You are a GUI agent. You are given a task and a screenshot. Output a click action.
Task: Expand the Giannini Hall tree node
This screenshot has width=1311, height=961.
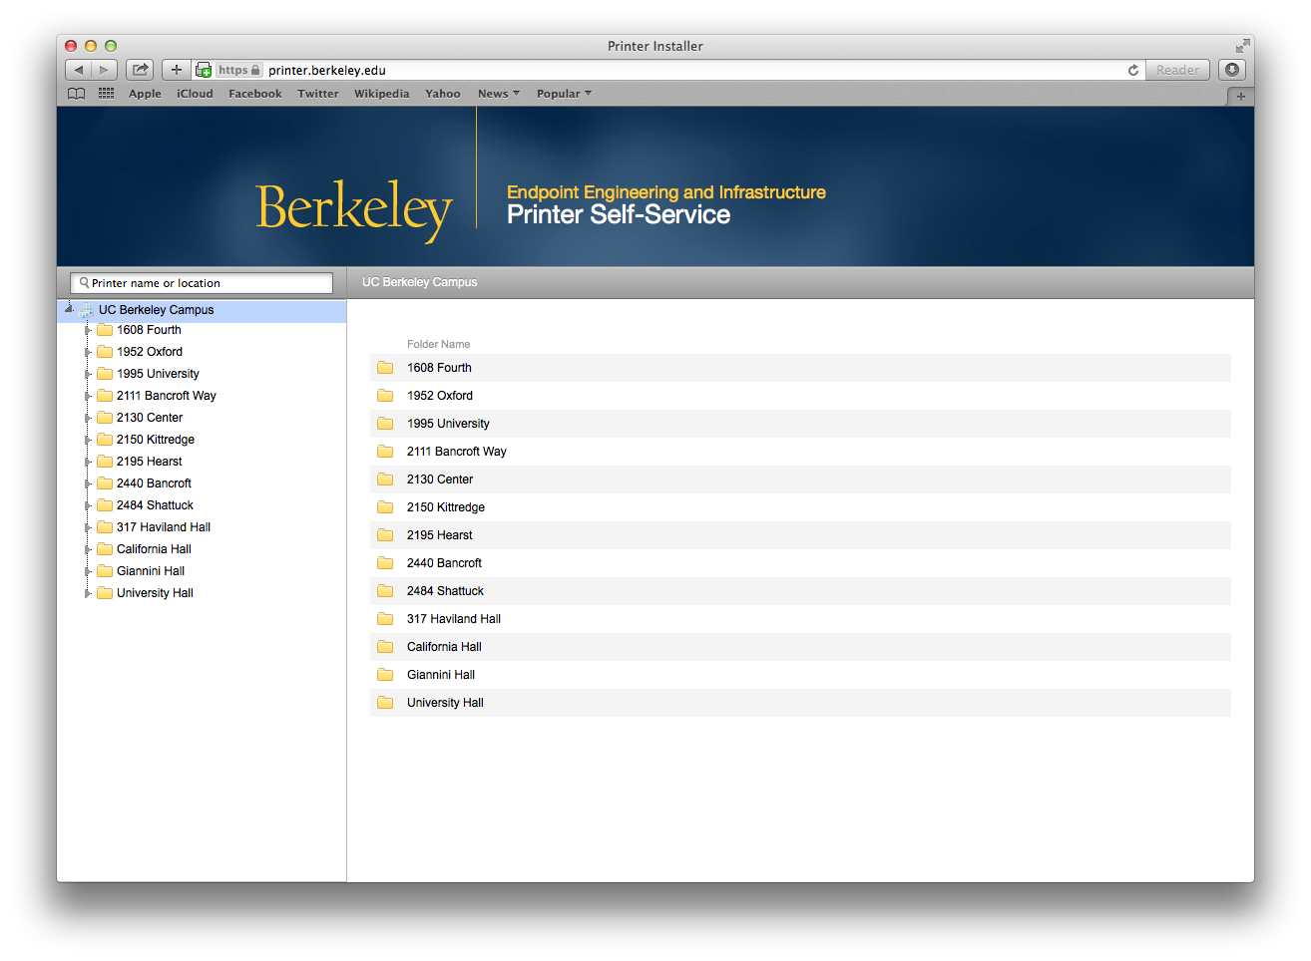click(x=88, y=571)
